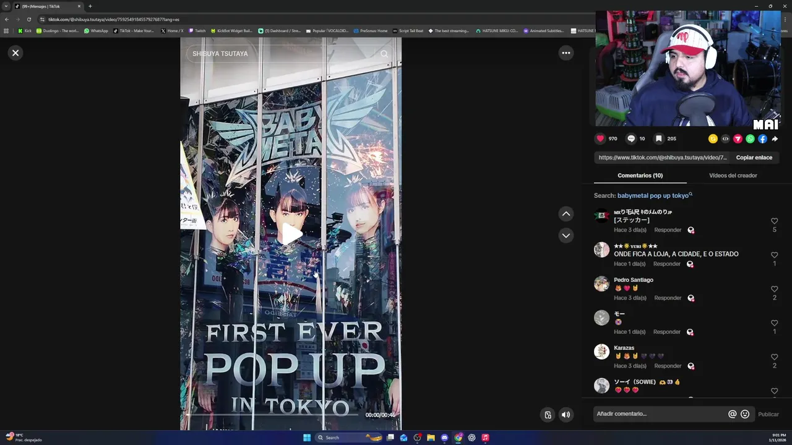This screenshot has width=792, height=445.
Task: Open the PreSonus: Home bookmark
Action: point(370,30)
